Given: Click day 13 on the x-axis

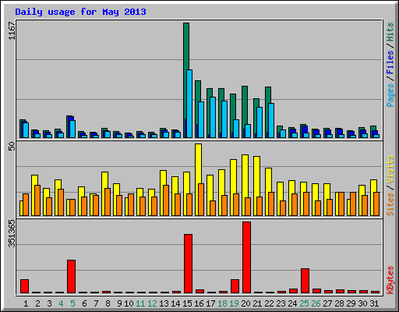Looking at the screenshot, I should [164, 303].
